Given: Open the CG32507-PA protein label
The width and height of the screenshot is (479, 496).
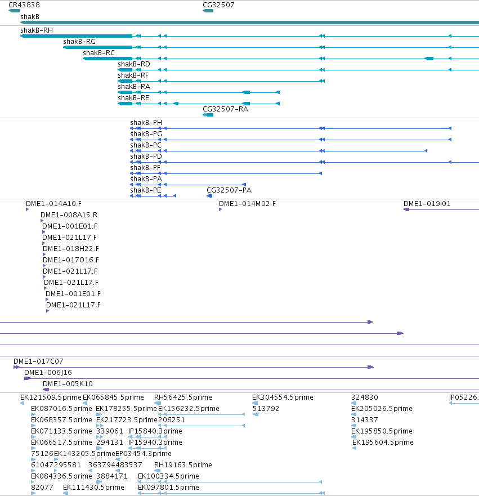Looking at the screenshot, I should point(229,190).
